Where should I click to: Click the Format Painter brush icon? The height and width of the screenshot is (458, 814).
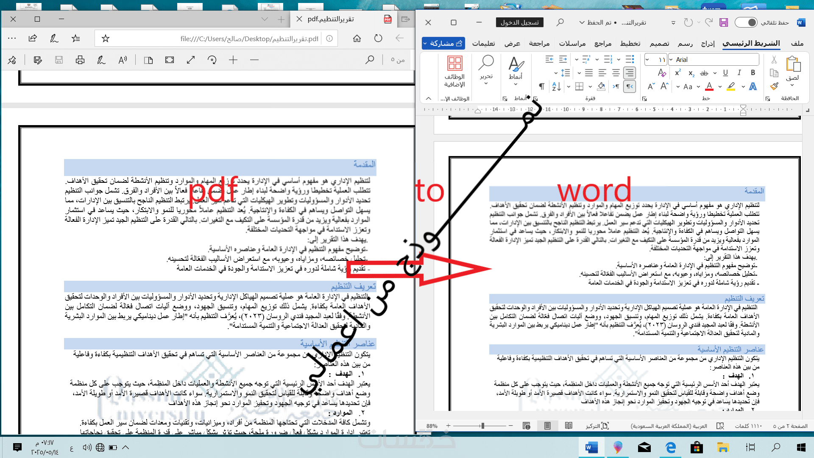774,87
